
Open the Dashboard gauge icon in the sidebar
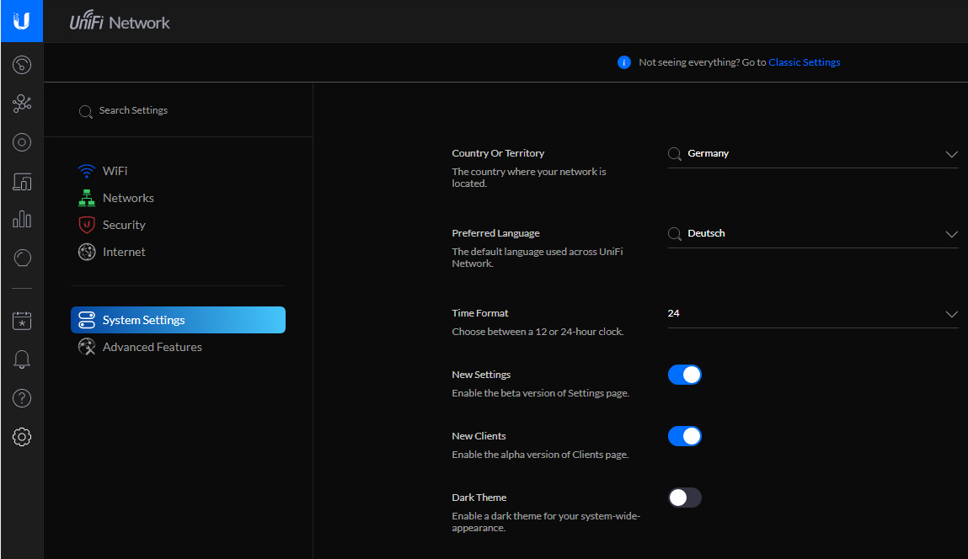click(x=22, y=65)
